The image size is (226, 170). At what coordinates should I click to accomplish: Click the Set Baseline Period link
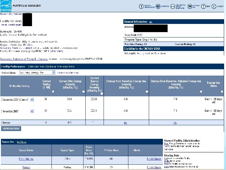36,67
